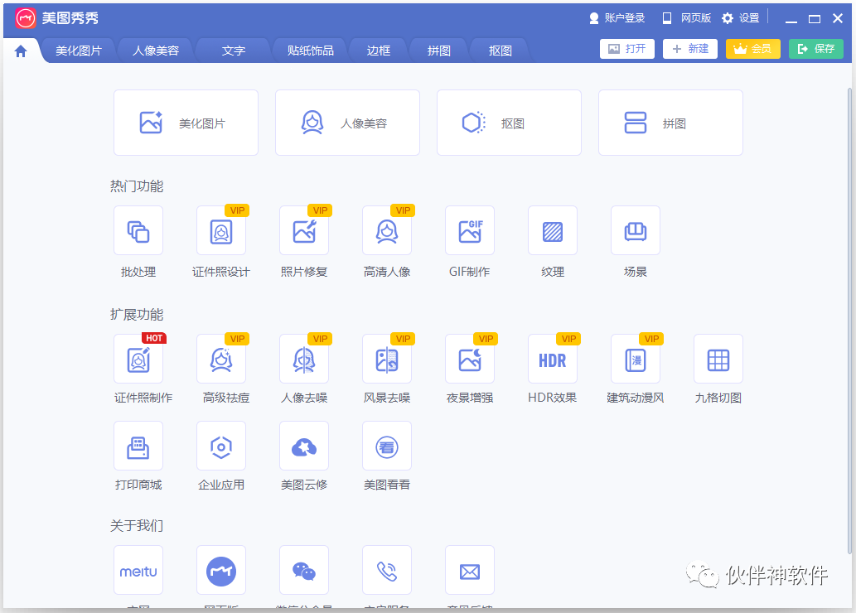Click the 新建 new file button
This screenshot has width=856, height=613.
click(689, 49)
